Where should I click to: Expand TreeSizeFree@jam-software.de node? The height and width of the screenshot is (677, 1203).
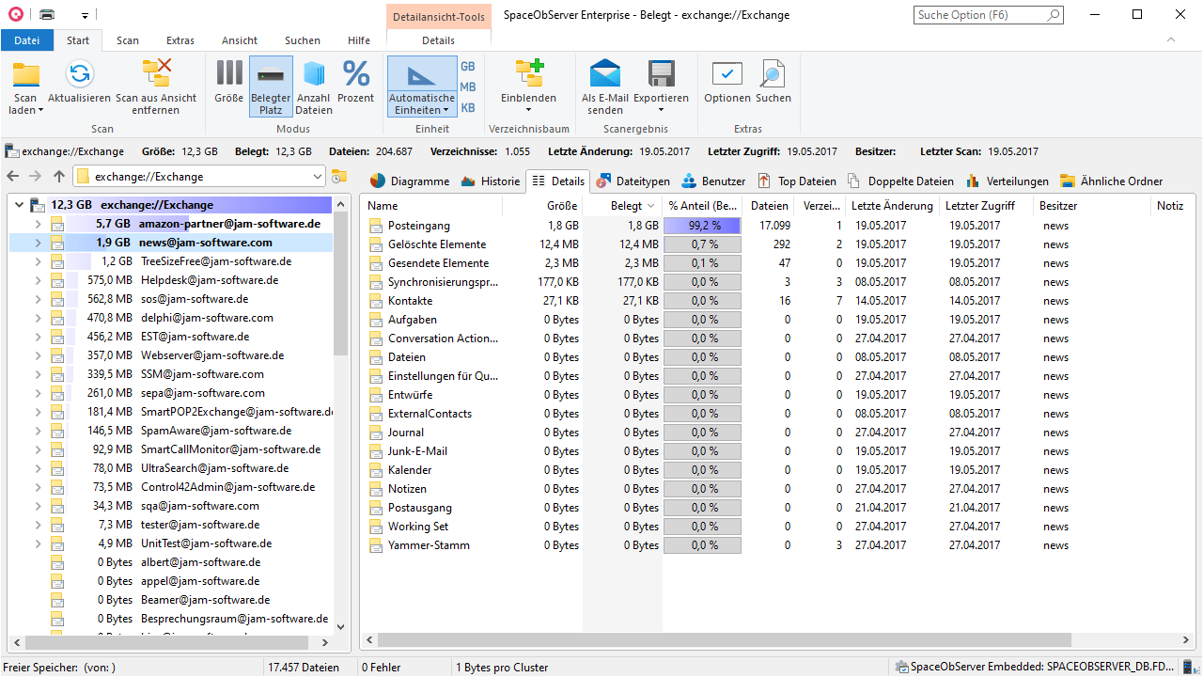point(38,261)
